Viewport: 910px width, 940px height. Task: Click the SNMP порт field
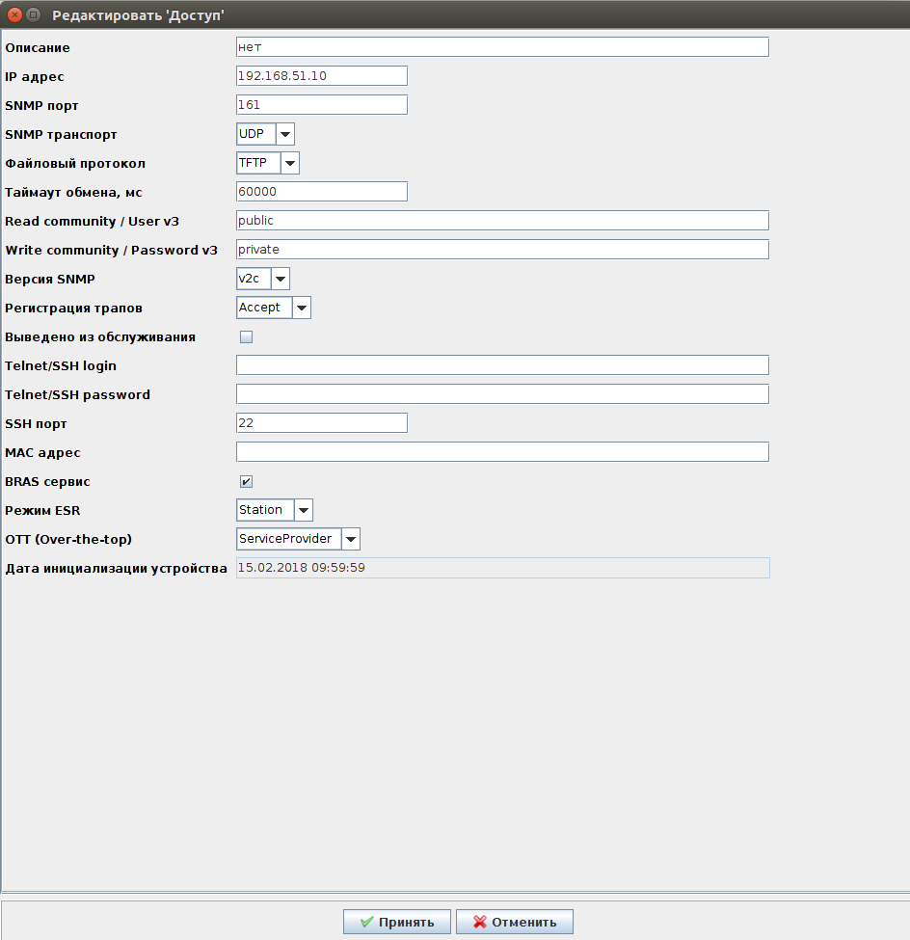point(322,104)
